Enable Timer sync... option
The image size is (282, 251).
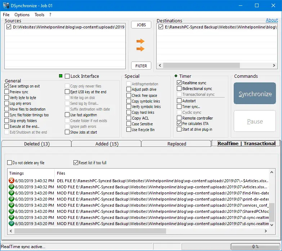coord(179,107)
